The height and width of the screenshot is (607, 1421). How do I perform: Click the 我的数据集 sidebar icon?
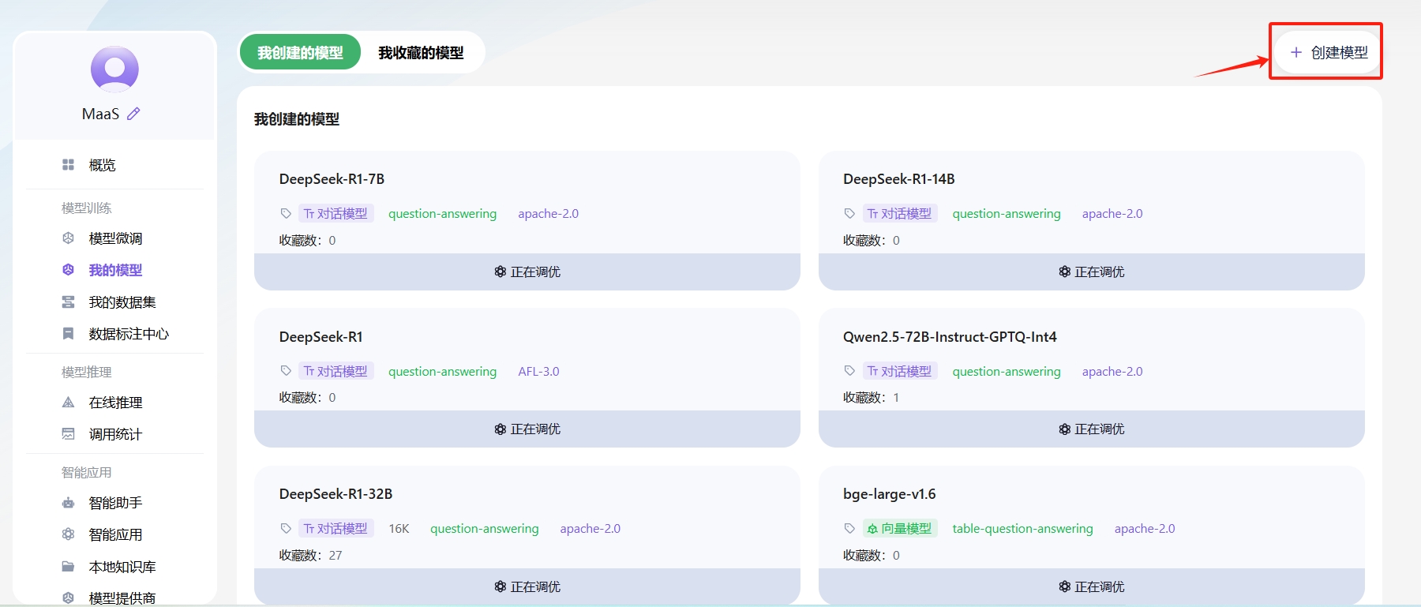click(x=68, y=302)
